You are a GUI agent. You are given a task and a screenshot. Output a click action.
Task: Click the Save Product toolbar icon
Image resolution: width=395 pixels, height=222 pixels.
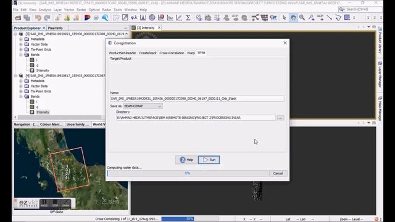click(x=27, y=18)
